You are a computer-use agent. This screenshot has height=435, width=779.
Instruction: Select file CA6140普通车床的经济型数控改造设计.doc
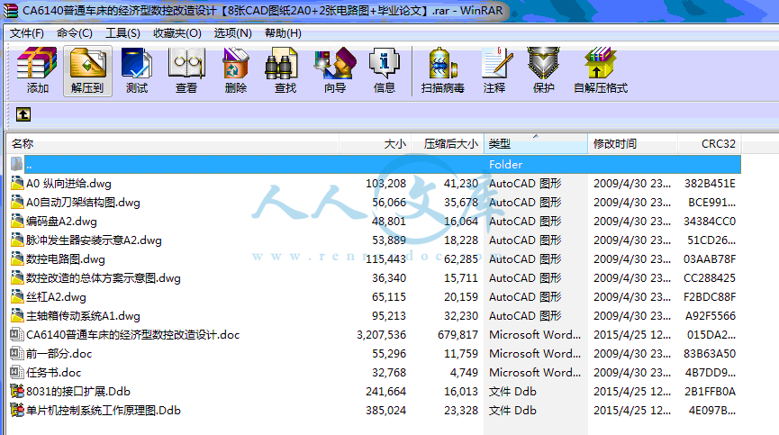tap(132, 335)
